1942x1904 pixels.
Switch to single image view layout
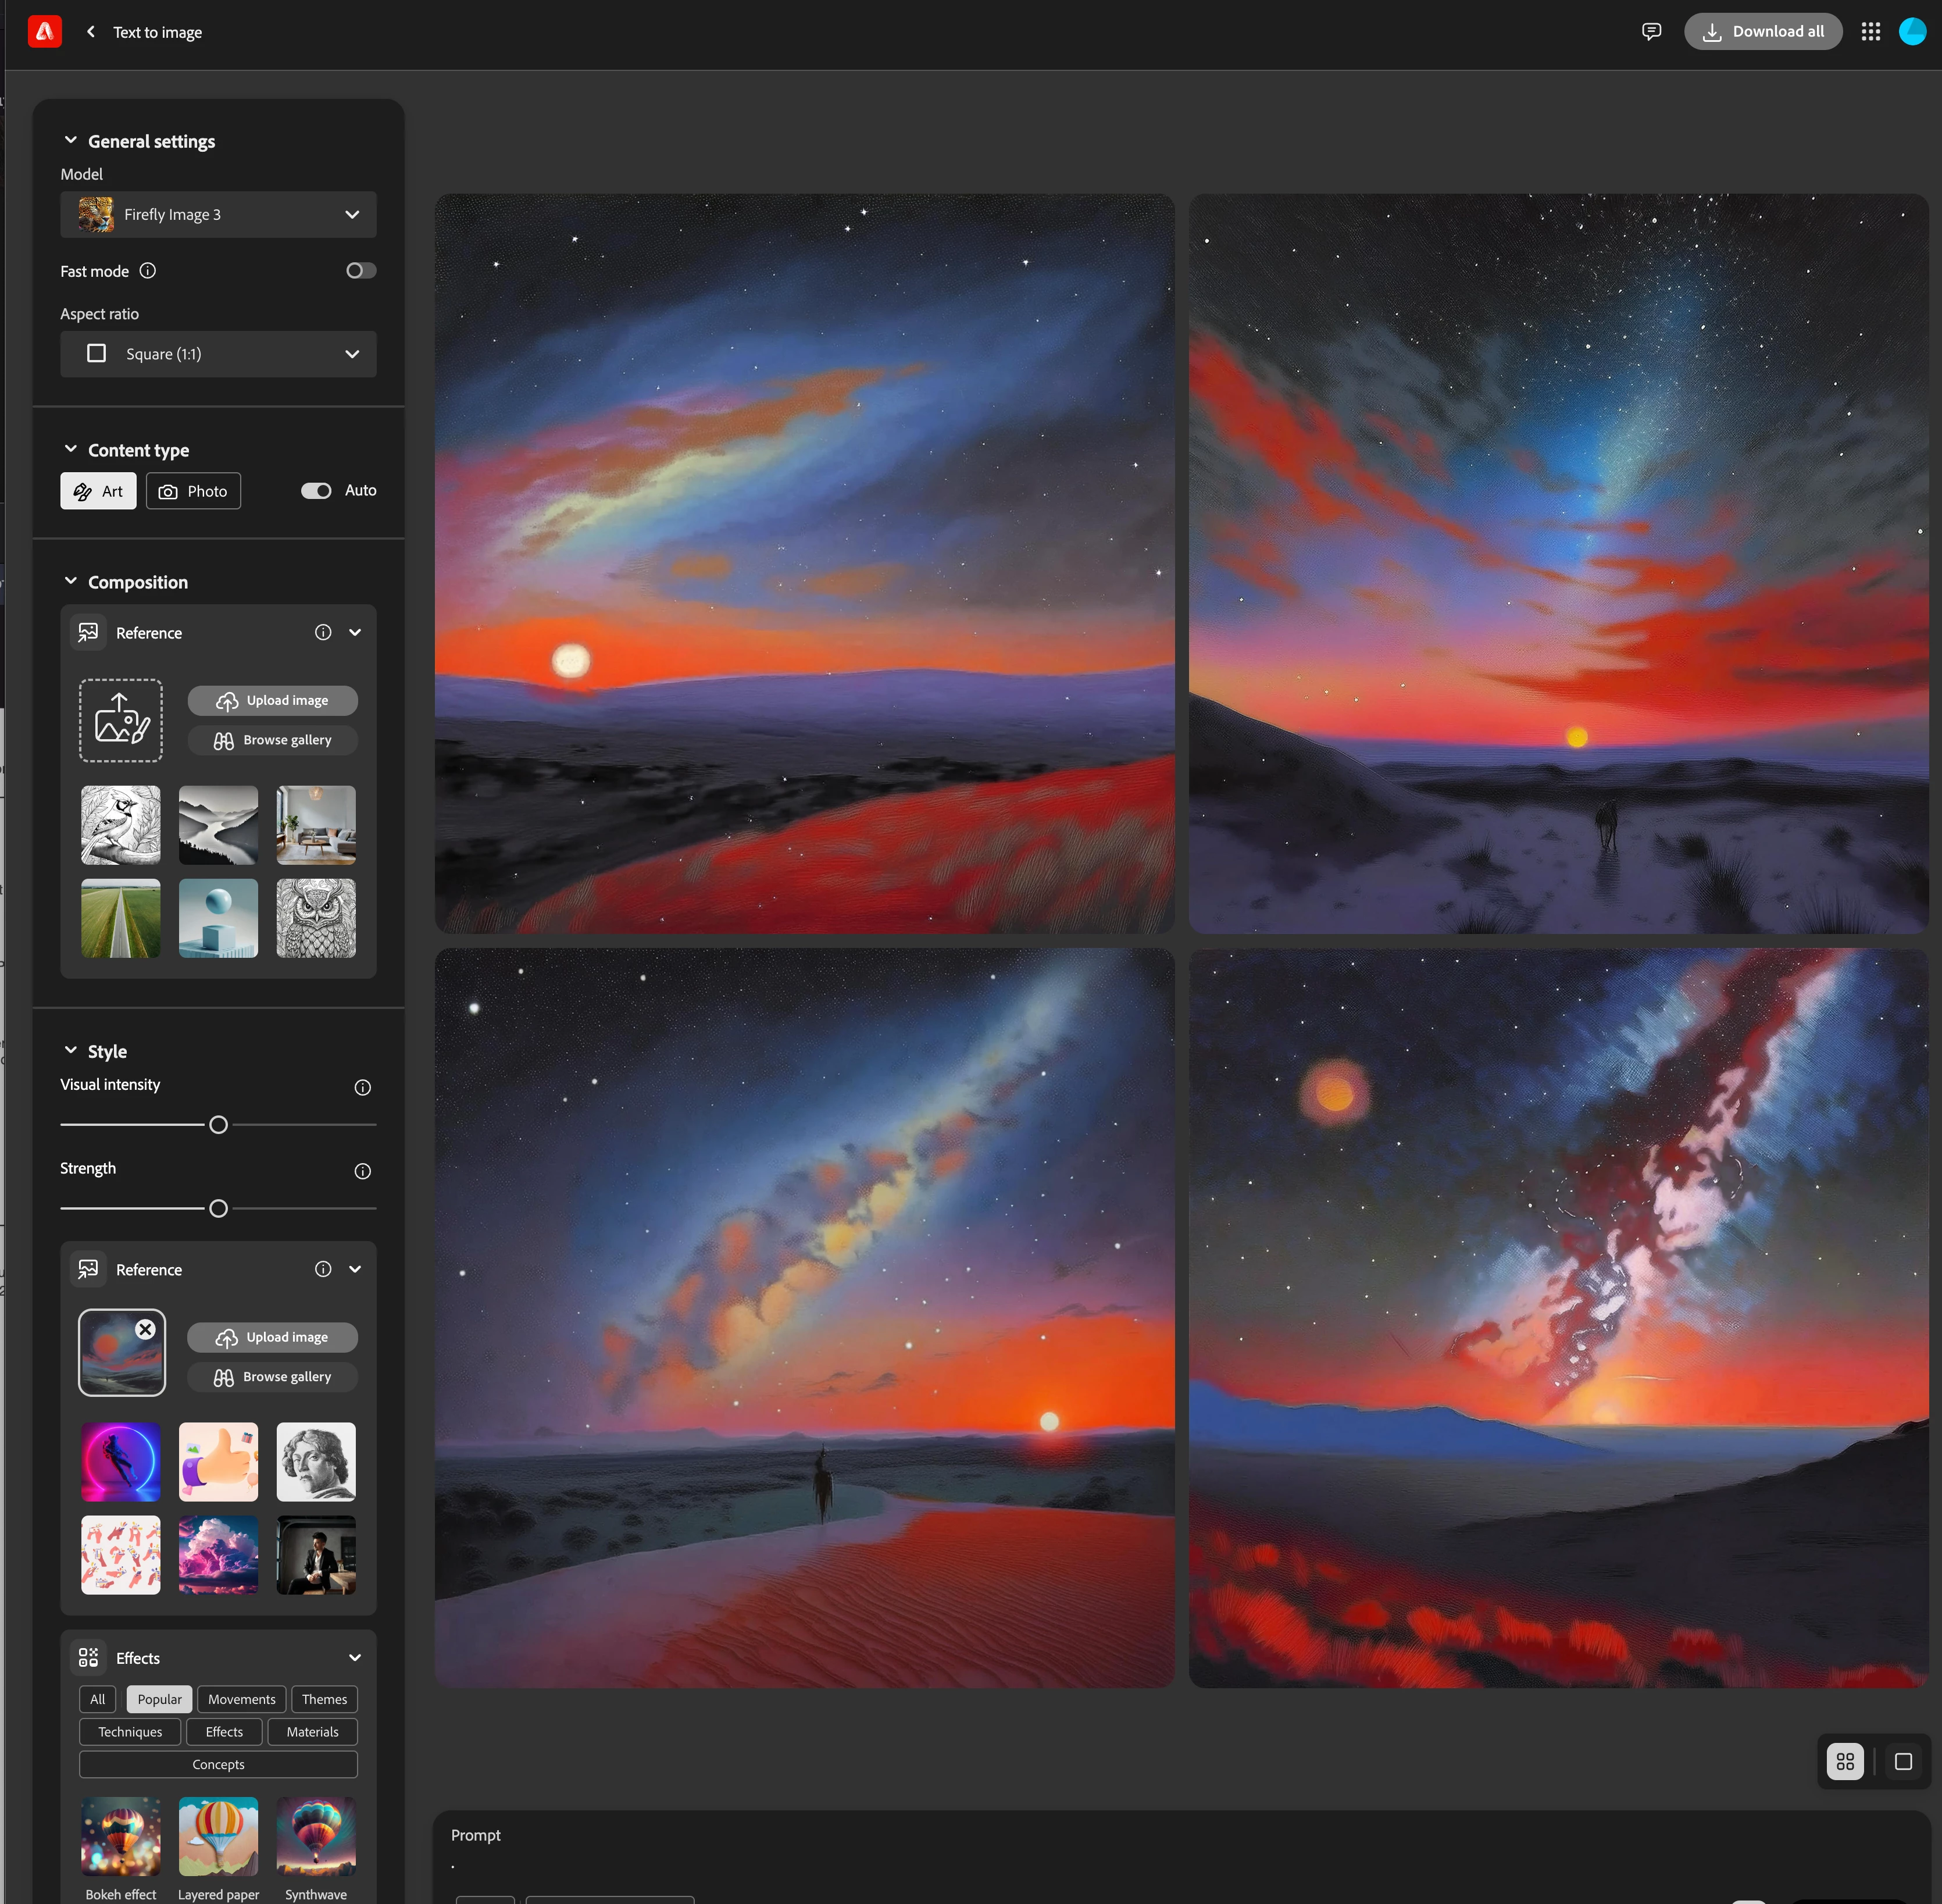[1903, 1762]
